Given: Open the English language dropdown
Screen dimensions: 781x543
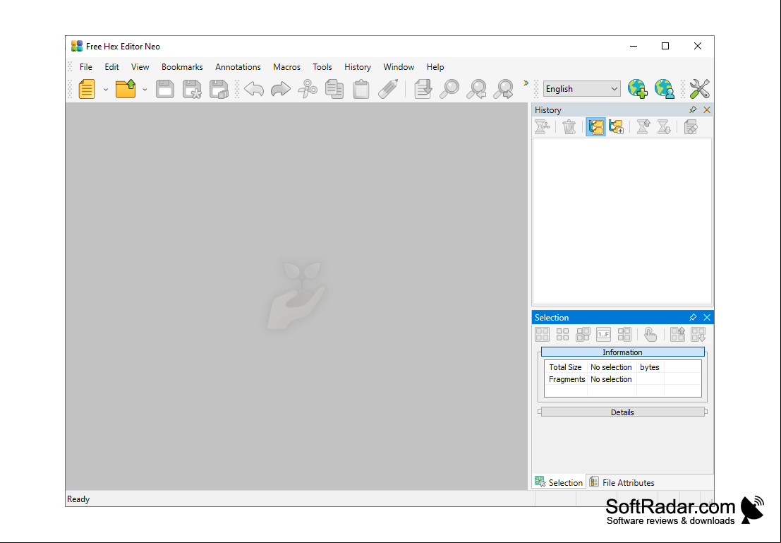Looking at the screenshot, I should tap(582, 89).
